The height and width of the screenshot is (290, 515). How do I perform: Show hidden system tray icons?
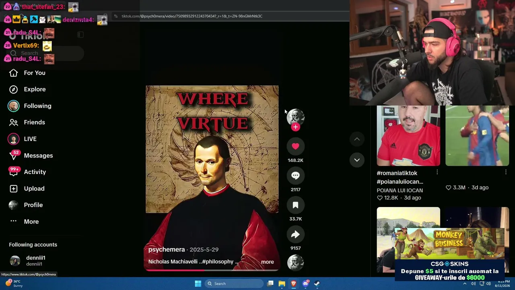(x=465, y=284)
